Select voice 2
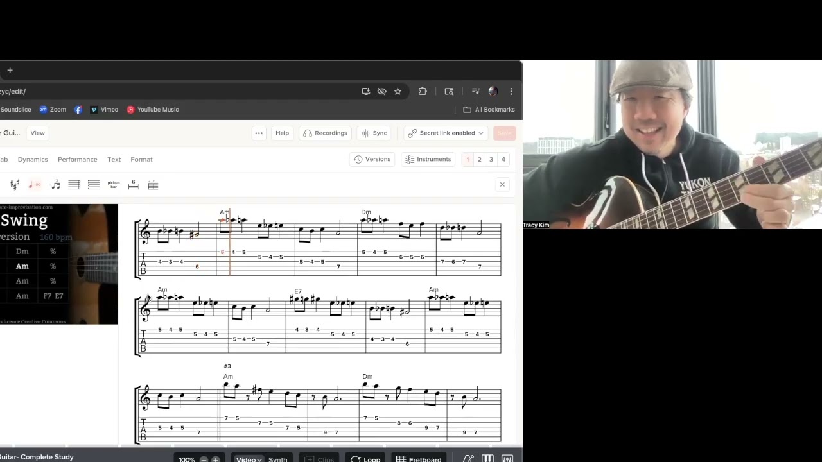This screenshot has width=822, height=462. [479, 159]
